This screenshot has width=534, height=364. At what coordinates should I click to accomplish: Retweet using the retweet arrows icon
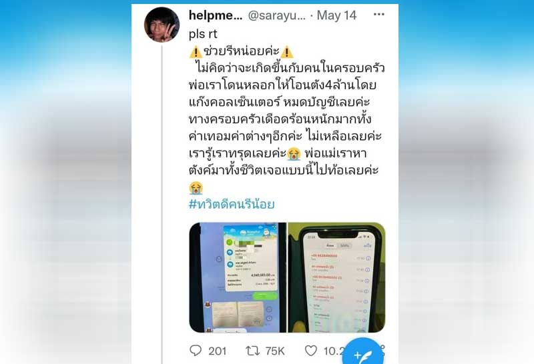252,351
